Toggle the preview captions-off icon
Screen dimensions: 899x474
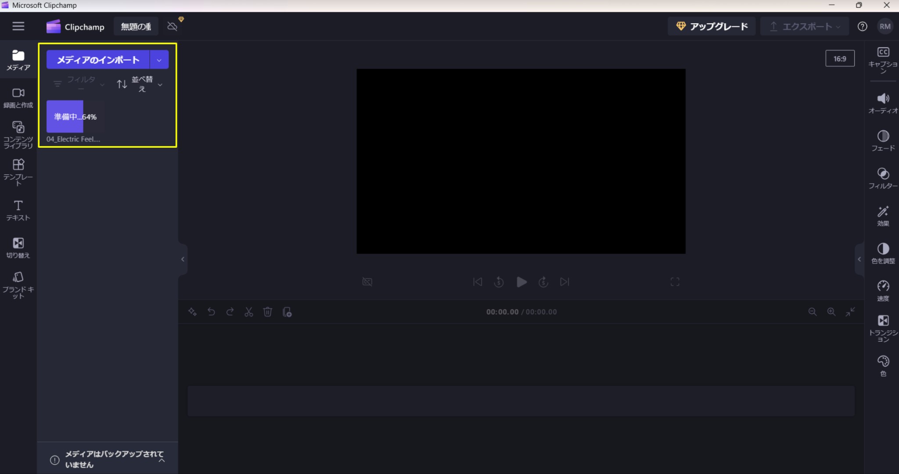pyautogui.click(x=367, y=282)
